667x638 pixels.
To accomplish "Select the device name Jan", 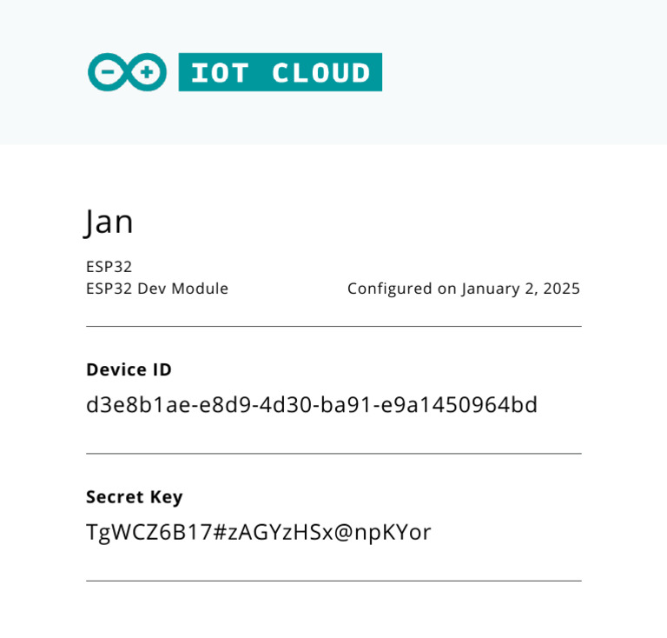I will coord(109,222).
